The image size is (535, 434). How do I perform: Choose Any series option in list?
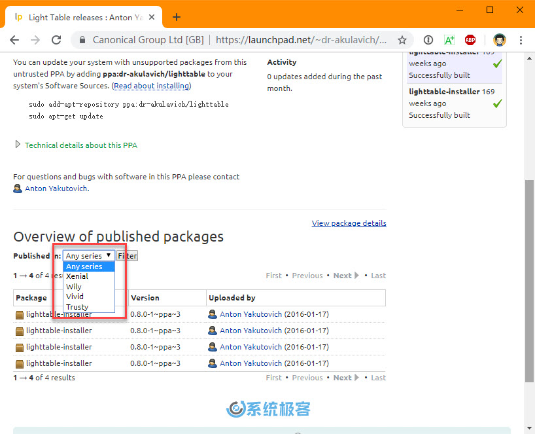[89, 266]
